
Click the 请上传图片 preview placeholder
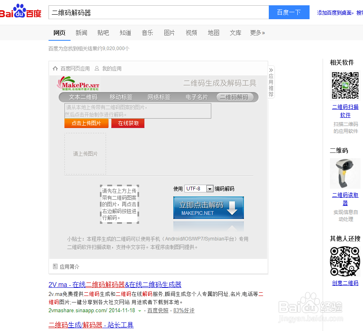pos(85,154)
